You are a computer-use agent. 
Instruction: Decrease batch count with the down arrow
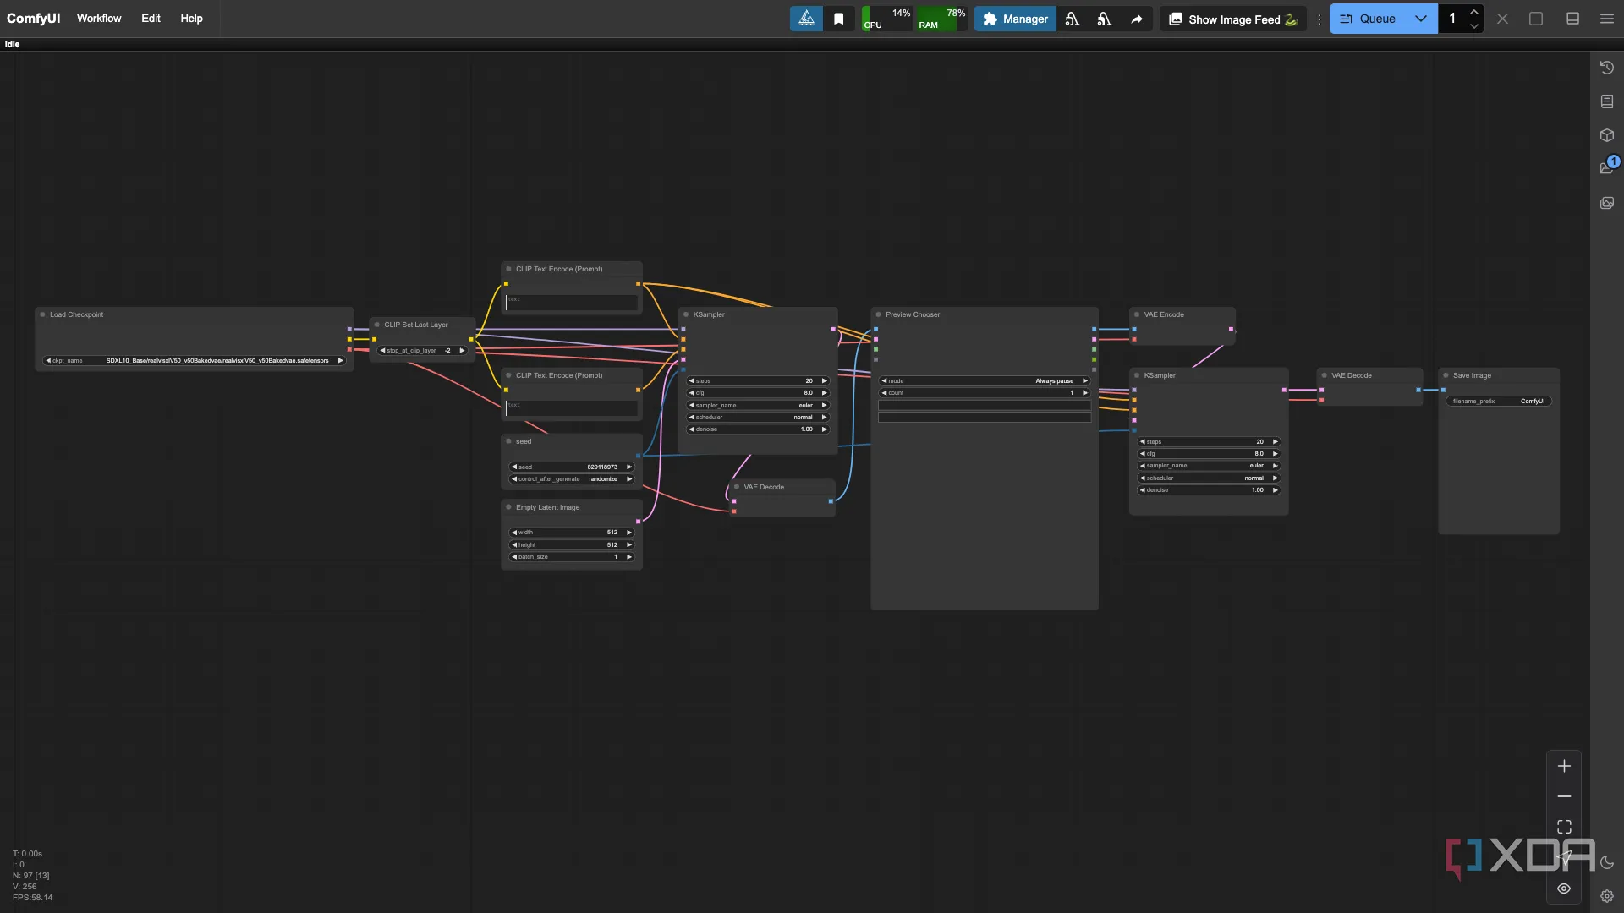(x=1474, y=26)
